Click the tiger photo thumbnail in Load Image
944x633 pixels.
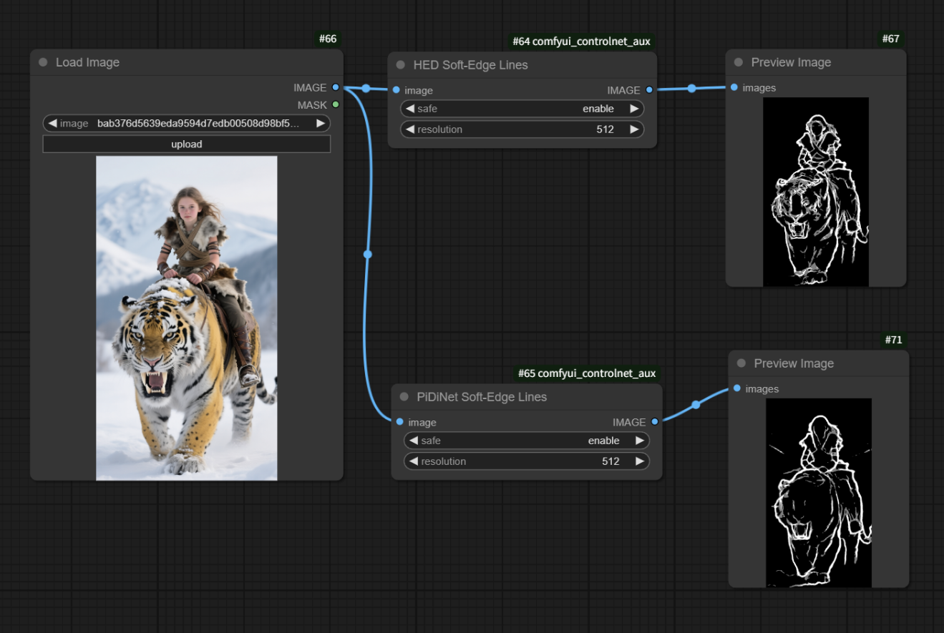(x=186, y=318)
